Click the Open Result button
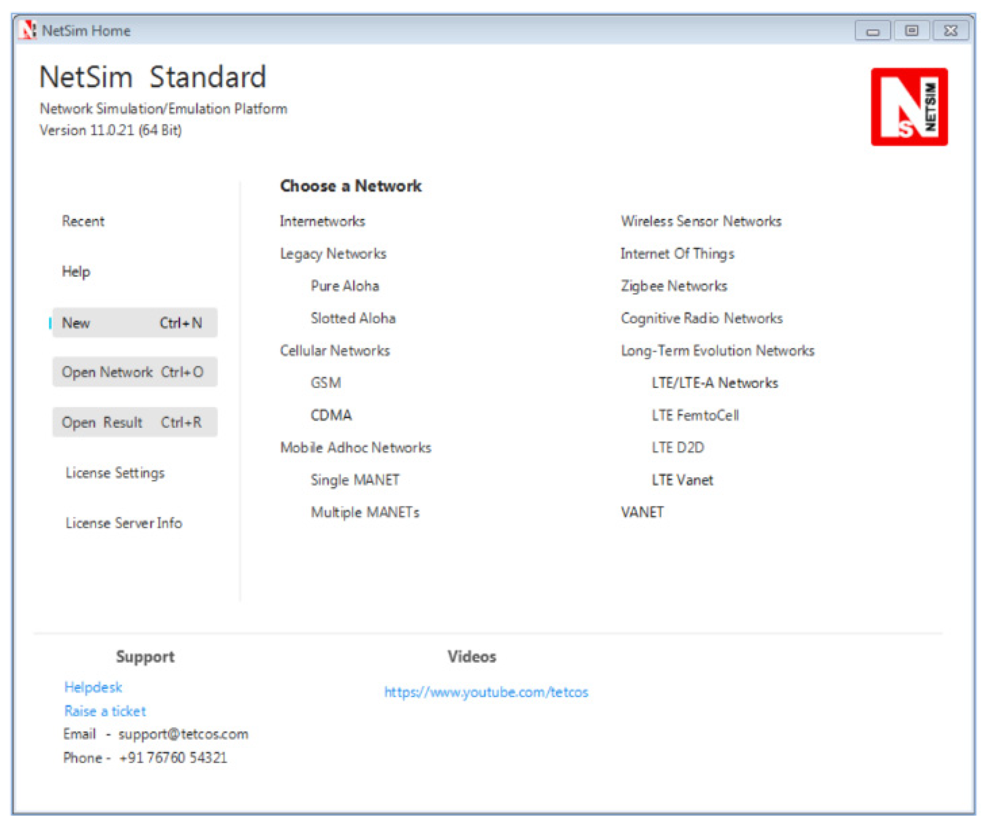Viewport: 992px width, 827px height. pyautogui.click(x=135, y=422)
